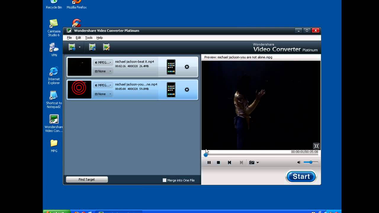This screenshot has height=213, width=379.
Task: Open VPN desktop shortcut
Action: click(x=54, y=50)
